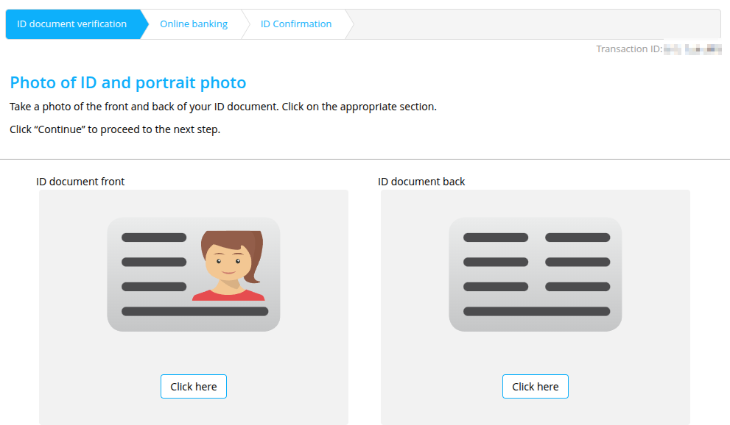Click the 'ID document back' label

pyautogui.click(x=421, y=182)
